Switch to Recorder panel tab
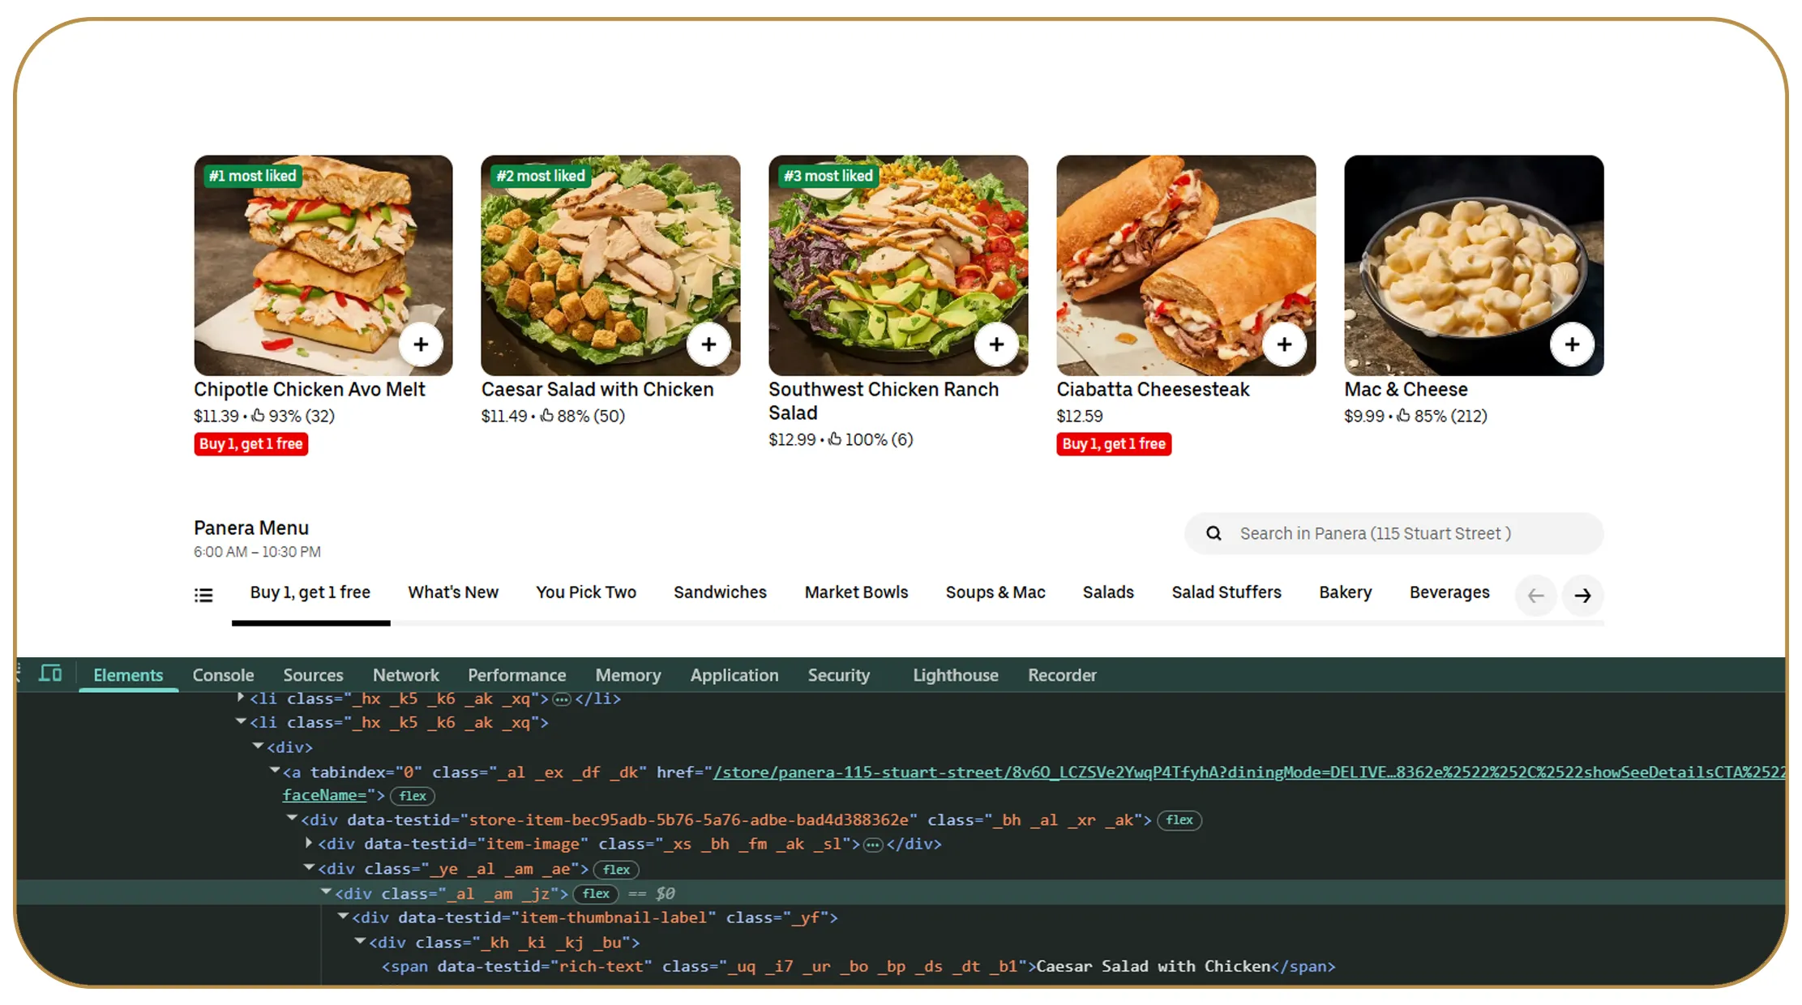 tap(1062, 675)
